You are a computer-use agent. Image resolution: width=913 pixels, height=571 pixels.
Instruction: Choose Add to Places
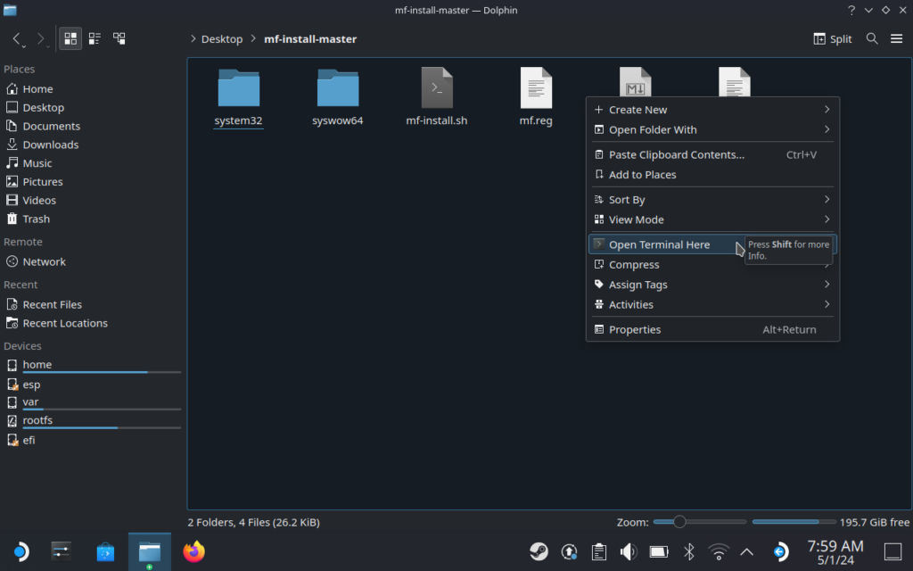coord(712,175)
